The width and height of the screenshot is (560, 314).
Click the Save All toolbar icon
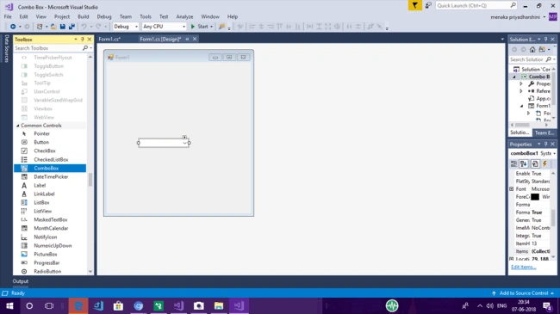[72, 27]
